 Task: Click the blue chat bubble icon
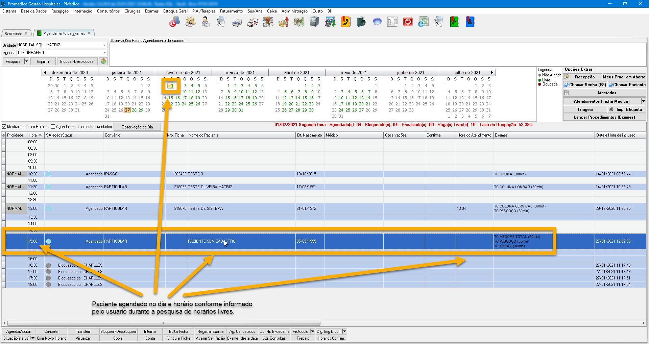[377, 22]
